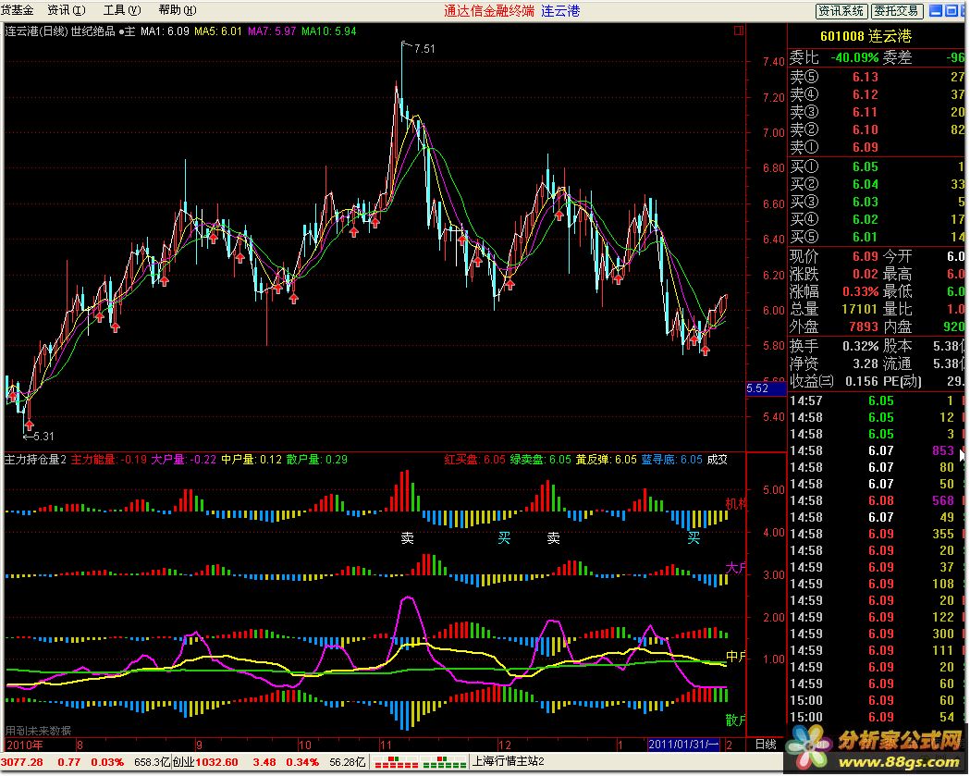Click the 2010年 time axis label
The image size is (970, 776).
coord(25,745)
